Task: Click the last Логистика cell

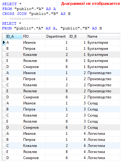Action: pos(103,158)
